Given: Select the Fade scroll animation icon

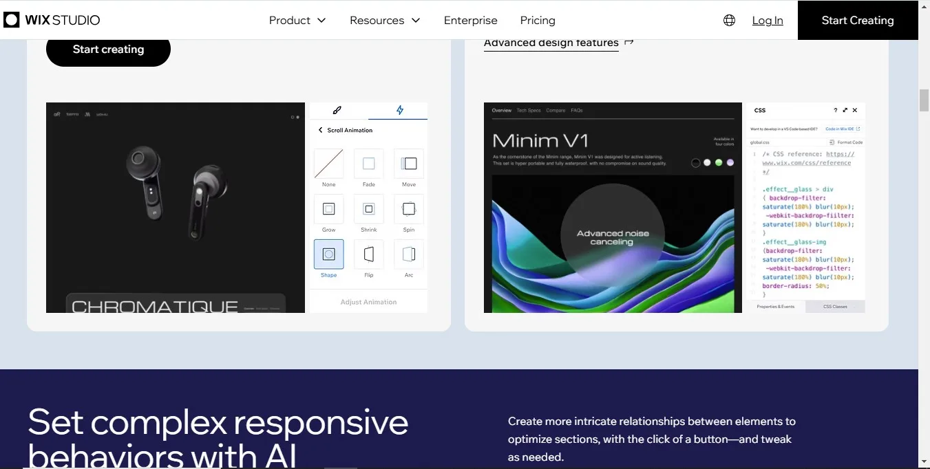Looking at the screenshot, I should tap(369, 164).
